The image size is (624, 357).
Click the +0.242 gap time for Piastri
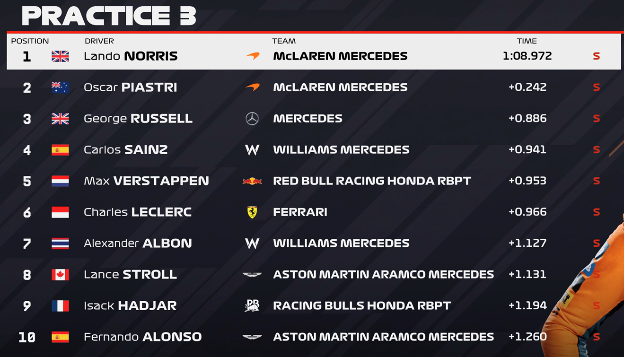coord(527,87)
